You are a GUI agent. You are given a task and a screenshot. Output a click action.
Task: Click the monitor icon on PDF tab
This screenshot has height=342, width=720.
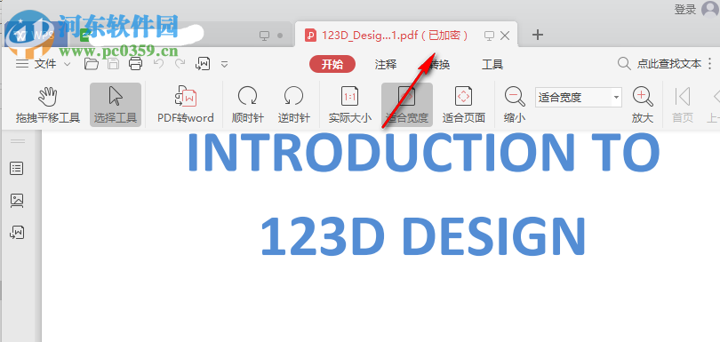(x=489, y=36)
